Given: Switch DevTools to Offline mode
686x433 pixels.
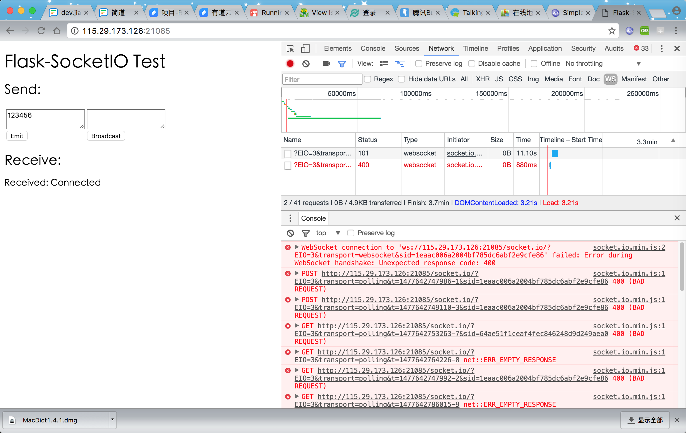Looking at the screenshot, I should (x=534, y=63).
